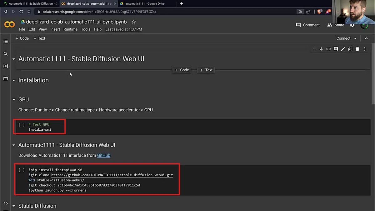Image resolution: width=375 pixels, height=211 pixels.
Task: Open the find and replace search icon
Action: [6, 54]
